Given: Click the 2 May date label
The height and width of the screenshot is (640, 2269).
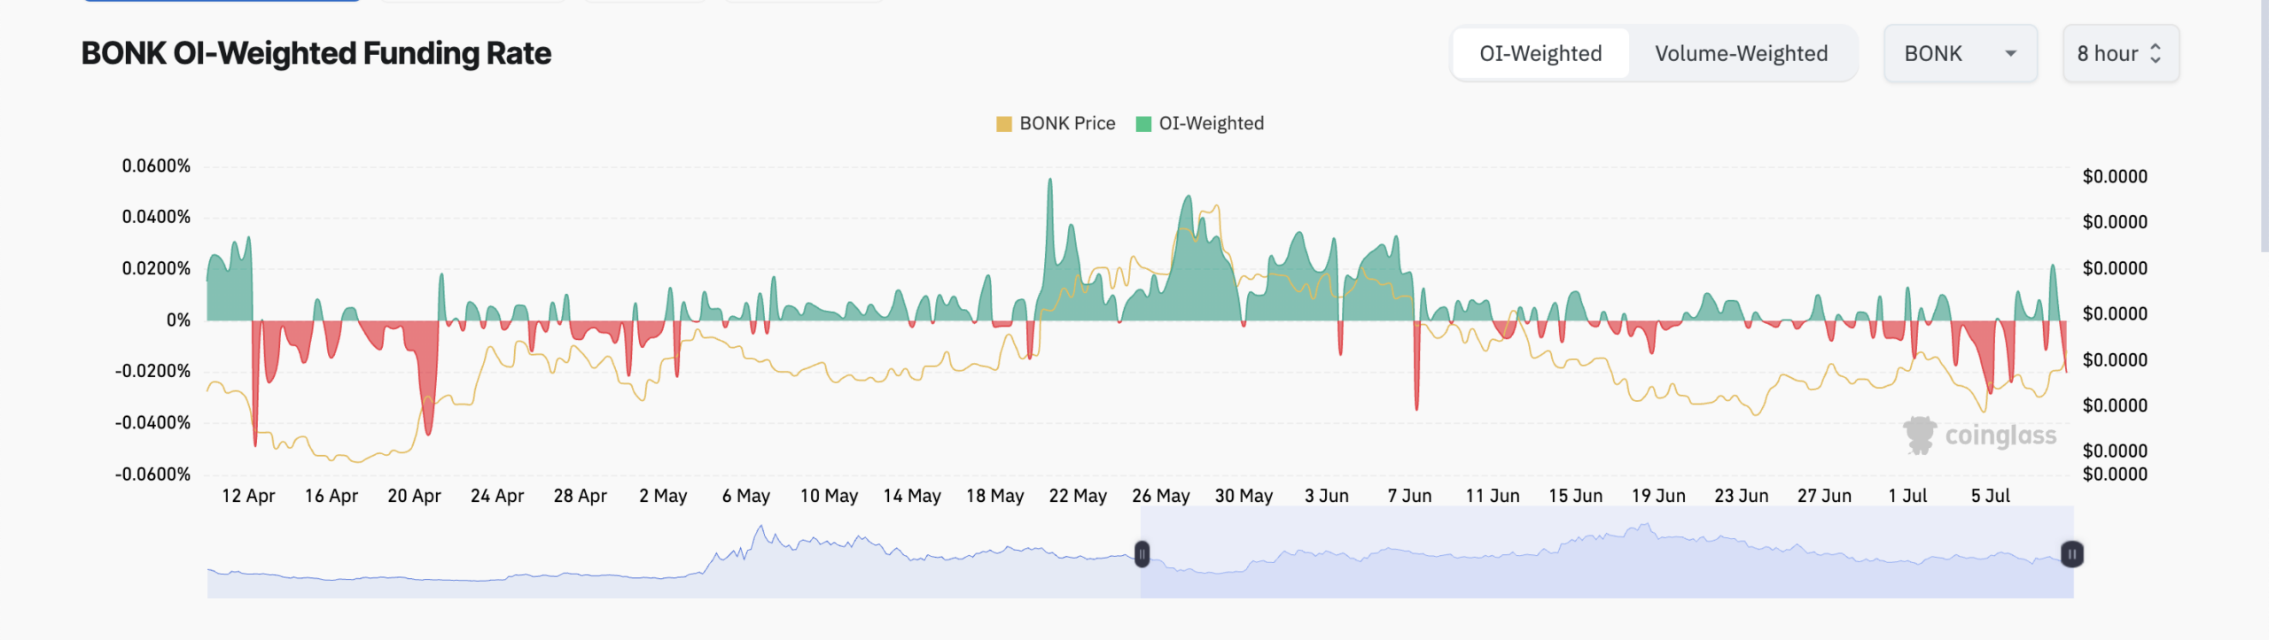Looking at the screenshot, I should (663, 496).
